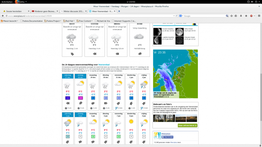Click the Vind ik leuk Facebook button

167,137
